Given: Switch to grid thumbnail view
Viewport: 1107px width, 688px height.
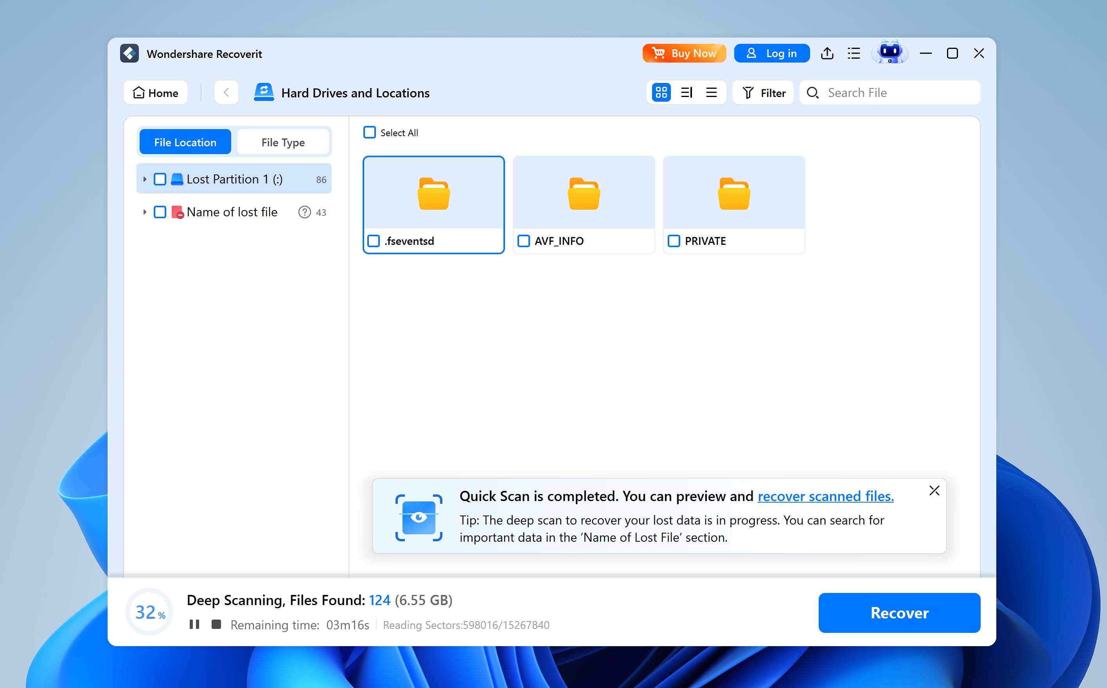Looking at the screenshot, I should click(x=661, y=93).
